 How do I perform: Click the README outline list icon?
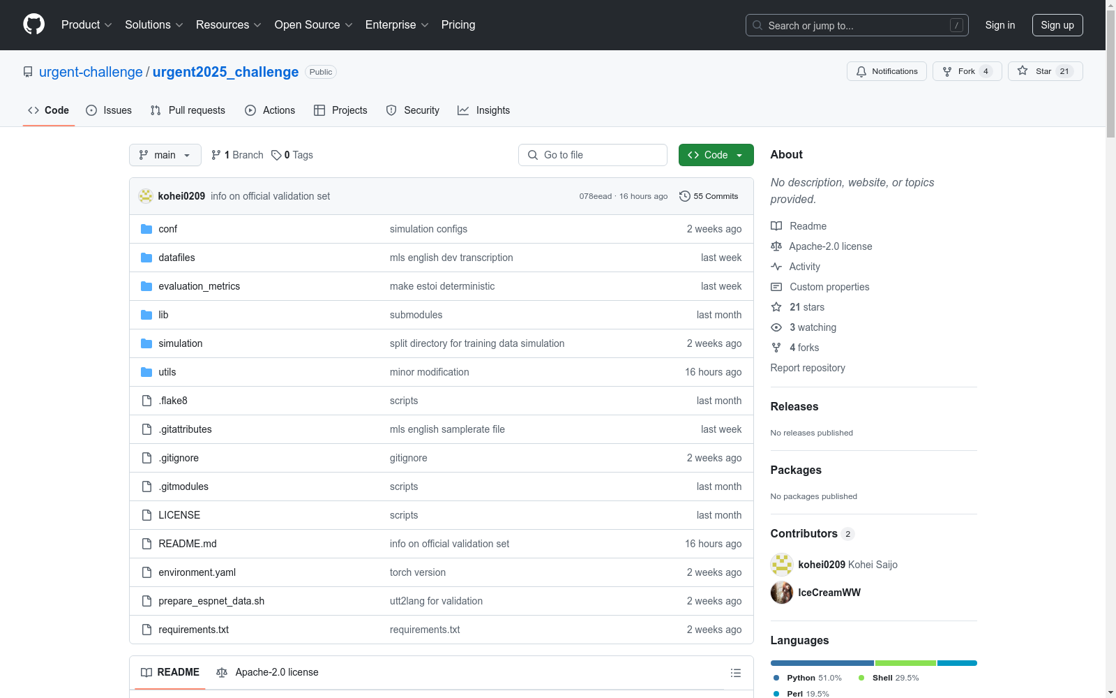735,673
